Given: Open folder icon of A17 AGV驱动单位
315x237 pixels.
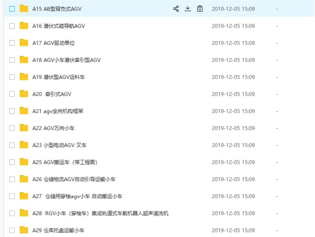Looking at the screenshot, I should coord(24,43).
